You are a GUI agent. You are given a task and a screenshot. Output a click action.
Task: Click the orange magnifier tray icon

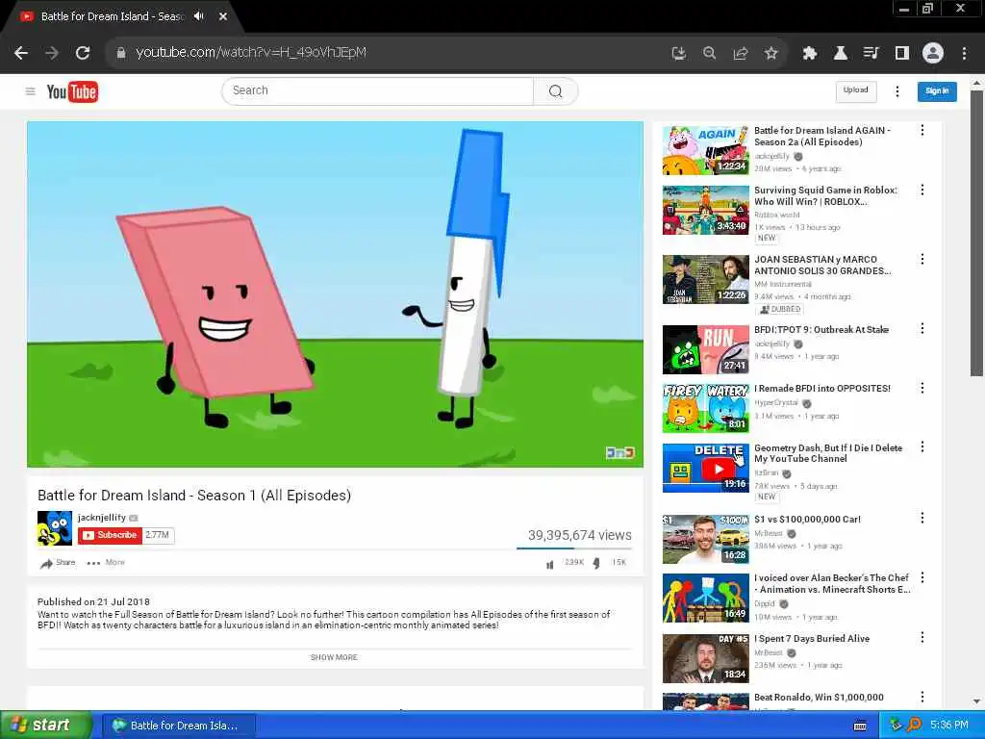pos(915,726)
